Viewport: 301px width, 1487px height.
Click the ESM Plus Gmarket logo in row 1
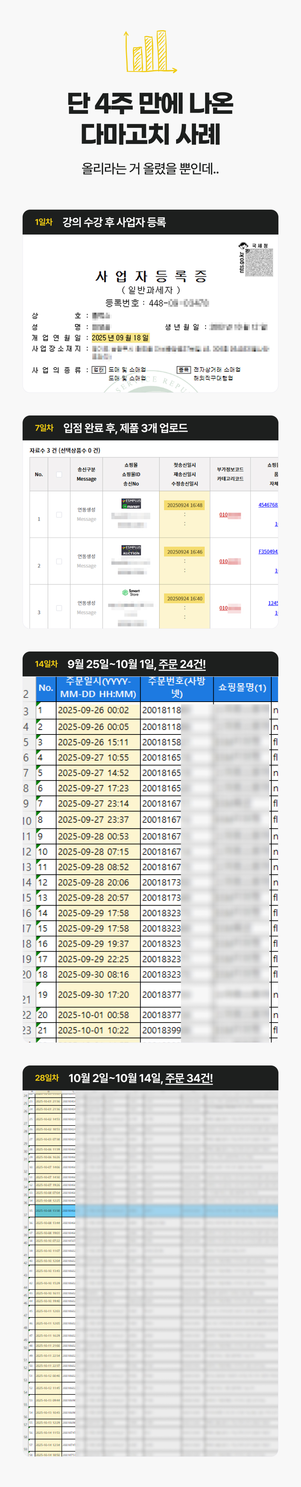pyautogui.click(x=131, y=503)
